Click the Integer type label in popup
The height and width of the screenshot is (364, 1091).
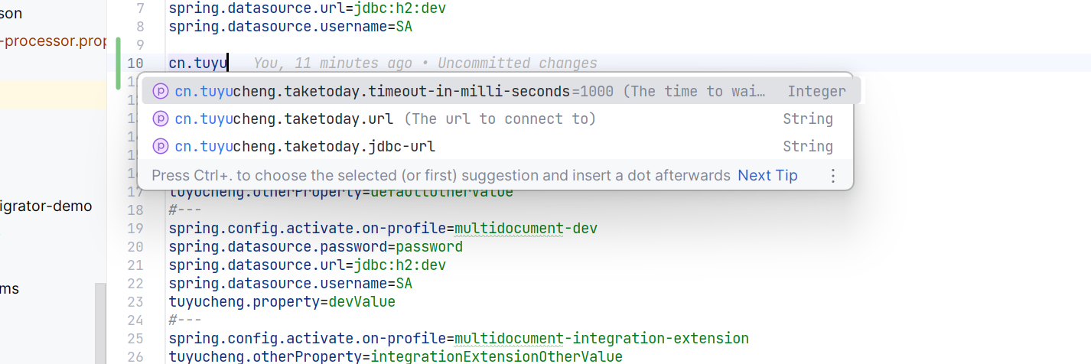tap(816, 91)
